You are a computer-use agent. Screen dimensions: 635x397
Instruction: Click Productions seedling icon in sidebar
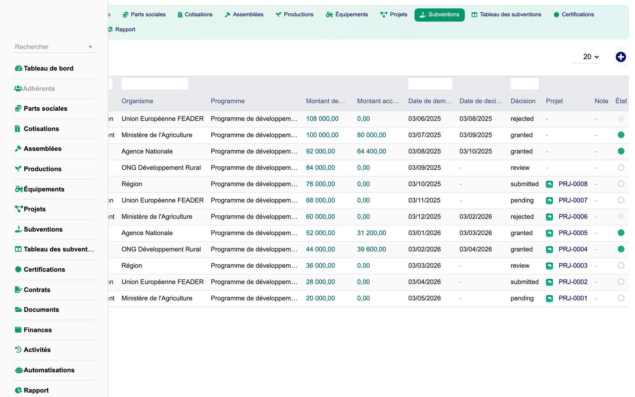[18, 169]
